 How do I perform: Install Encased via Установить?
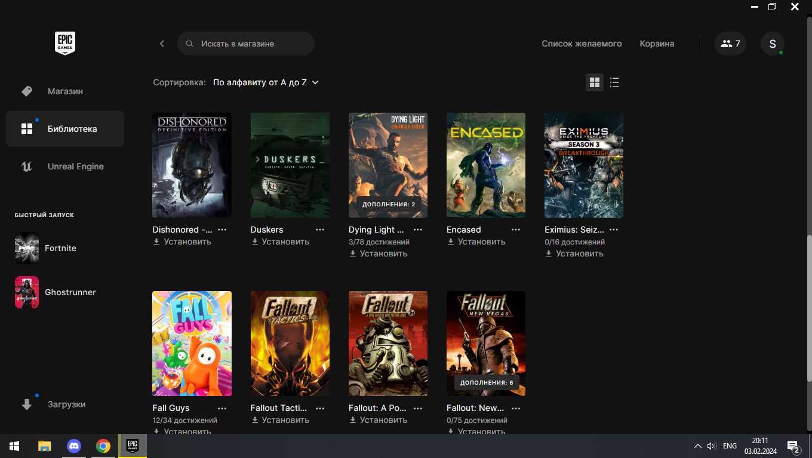[476, 242]
